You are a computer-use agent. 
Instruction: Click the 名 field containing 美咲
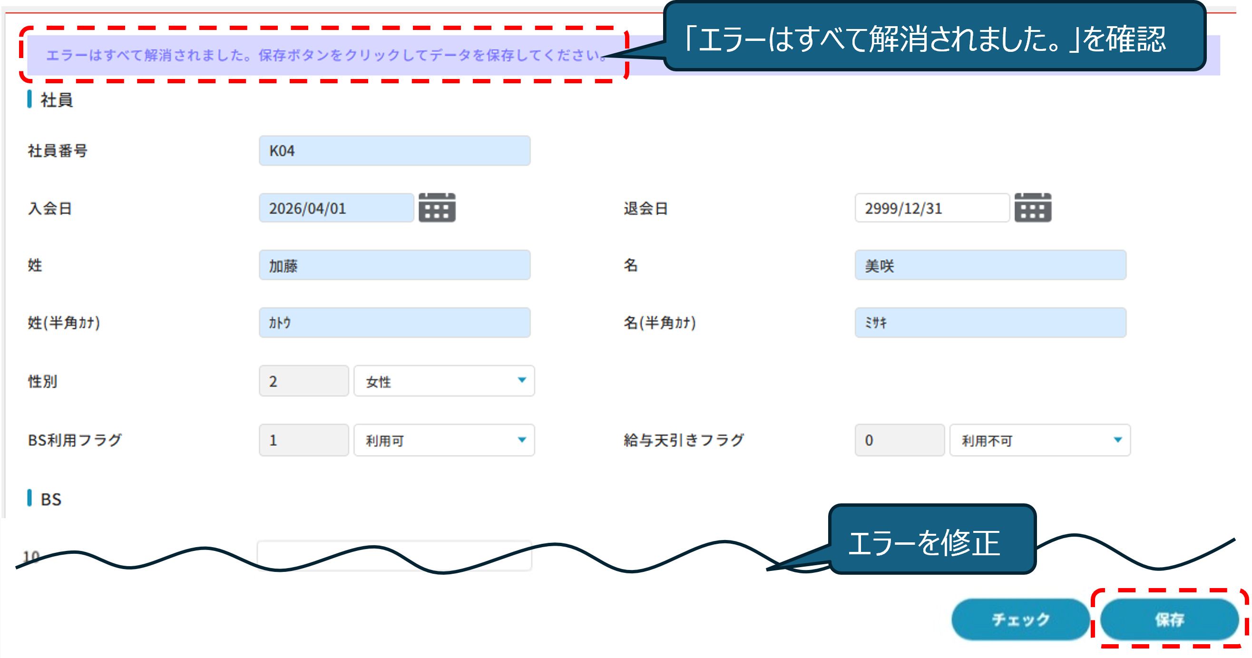tap(990, 265)
